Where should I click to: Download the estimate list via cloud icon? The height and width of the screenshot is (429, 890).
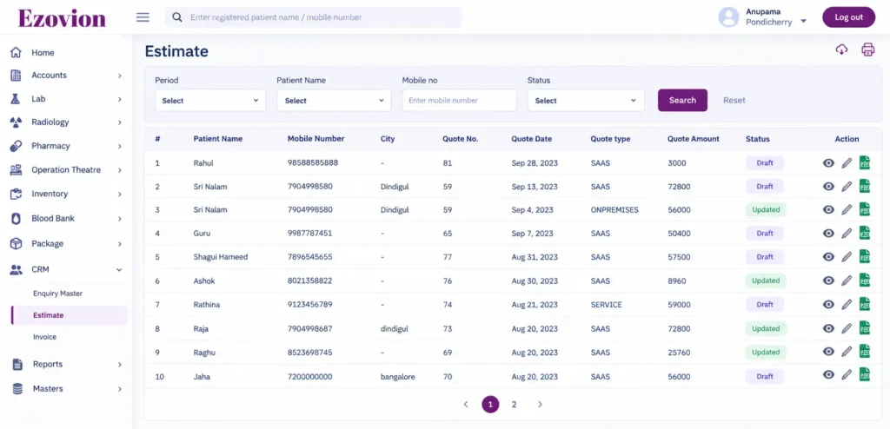[x=841, y=49]
